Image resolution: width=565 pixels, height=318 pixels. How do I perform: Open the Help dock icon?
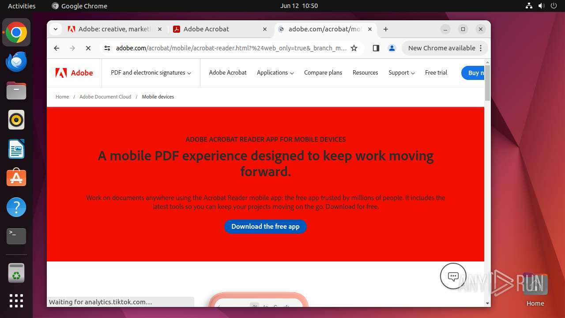click(x=16, y=207)
